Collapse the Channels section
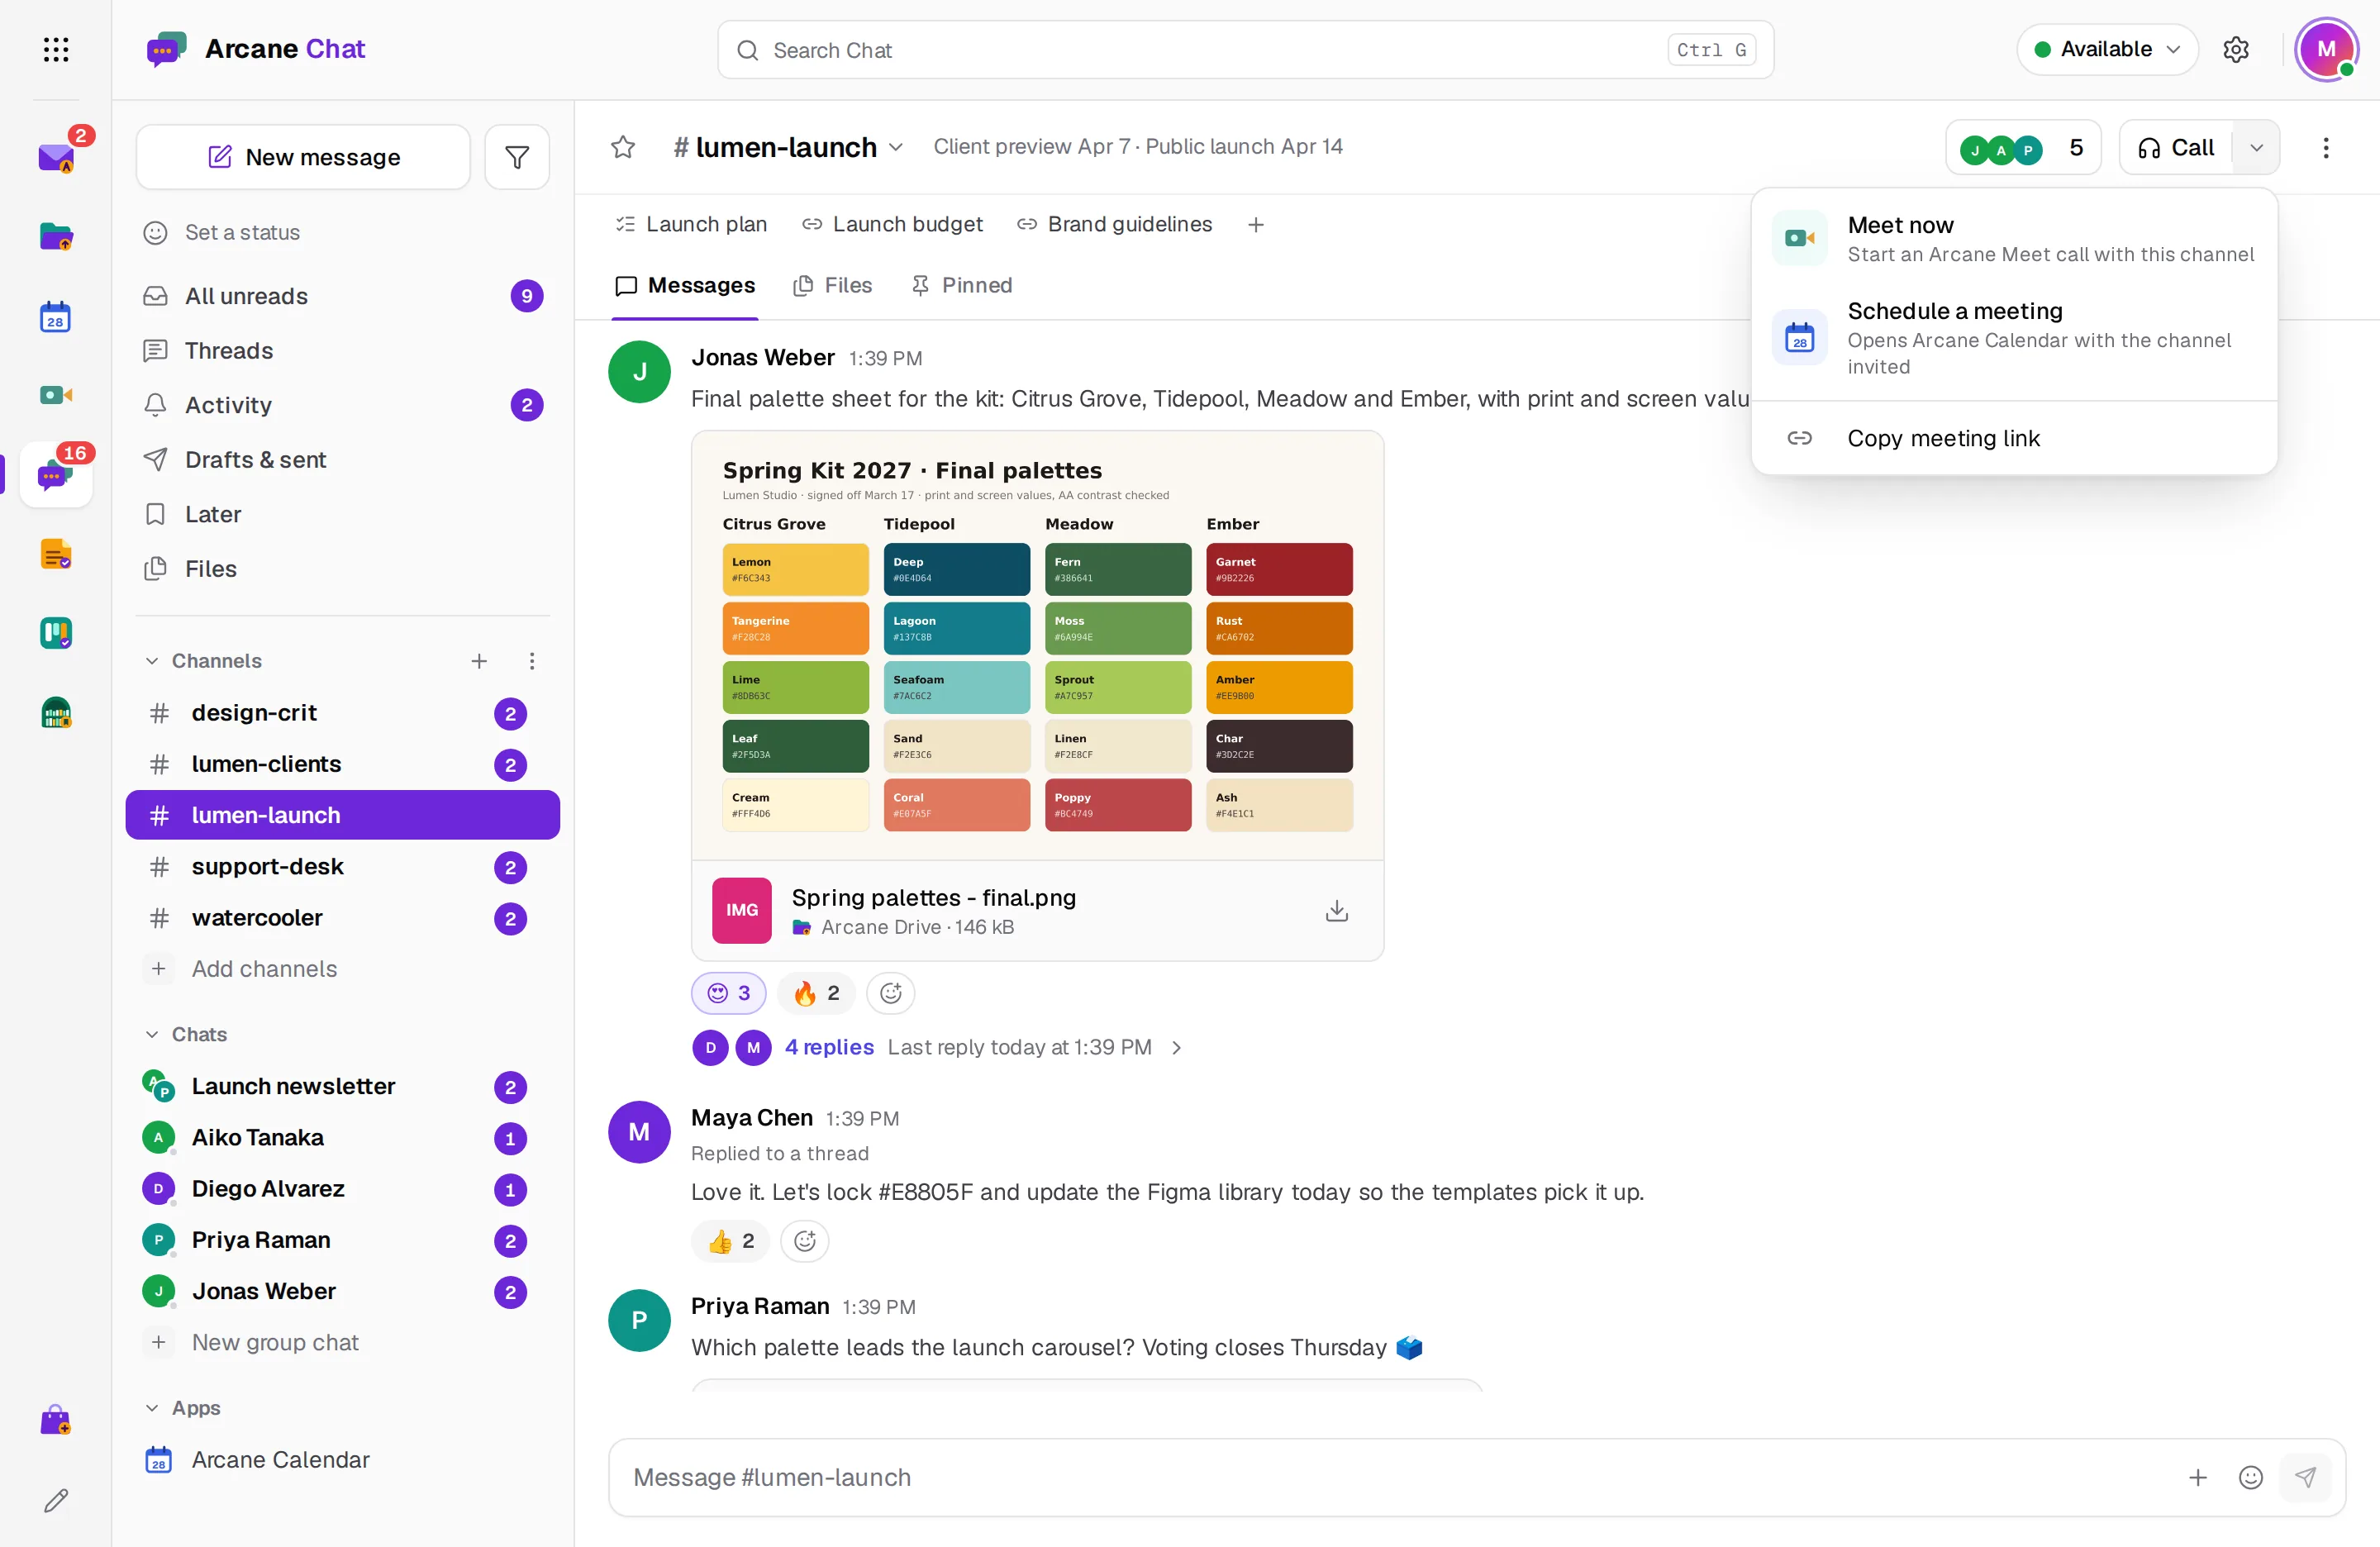The height and width of the screenshot is (1547, 2380). [x=152, y=661]
